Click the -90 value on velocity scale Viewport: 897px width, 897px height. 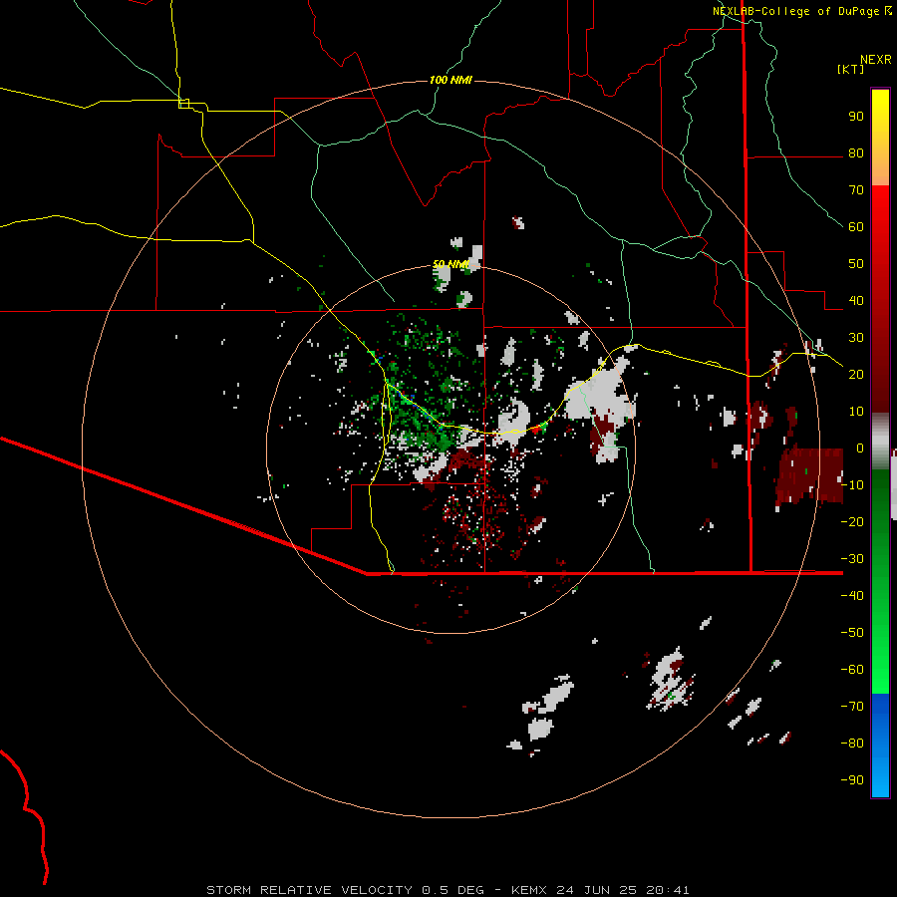852,780
